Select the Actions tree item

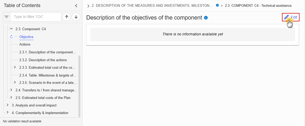click(25, 44)
